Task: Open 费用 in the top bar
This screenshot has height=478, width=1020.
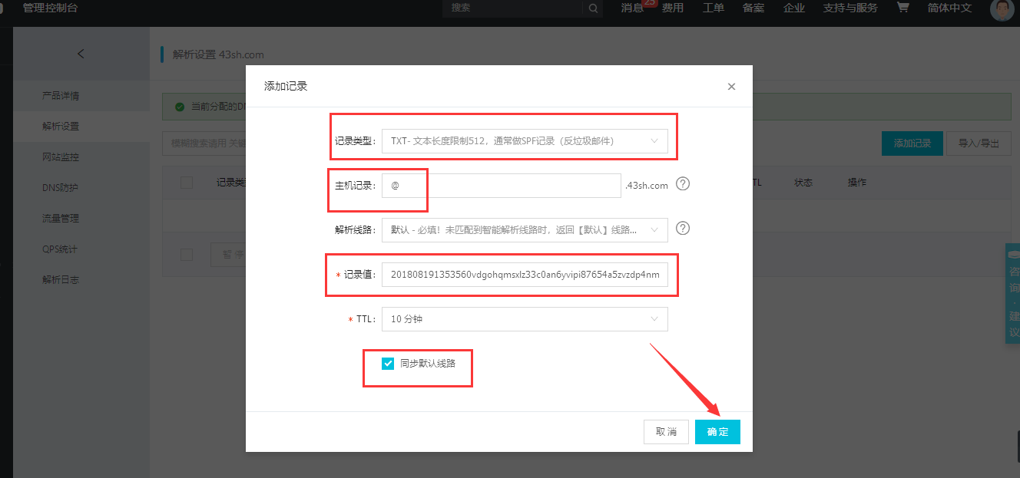Action: [x=673, y=8]
